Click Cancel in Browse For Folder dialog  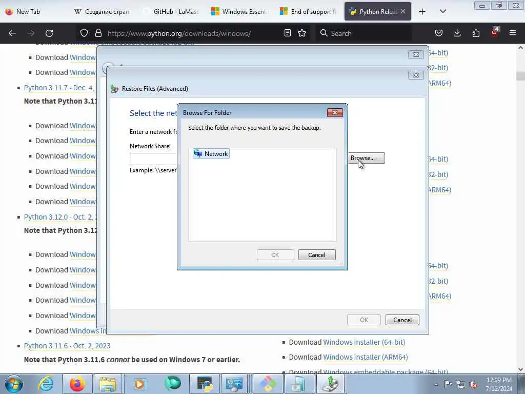pyautogui.click(x=316, y=255)
